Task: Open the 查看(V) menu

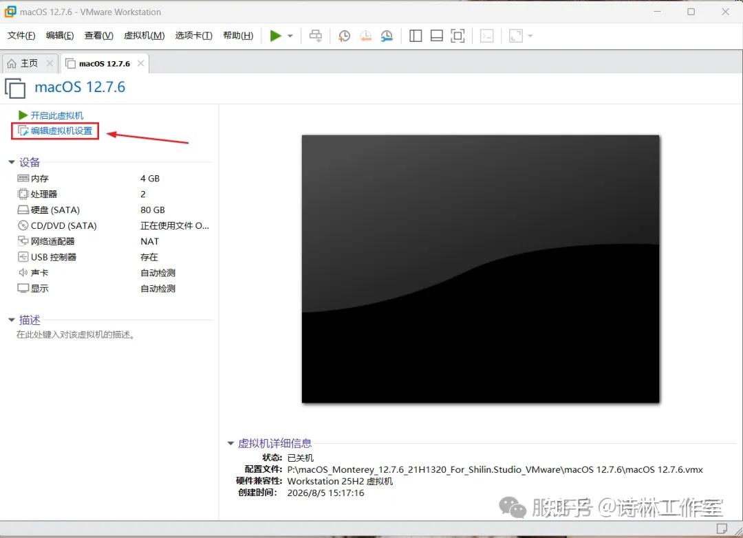Action: pos(98,36)
